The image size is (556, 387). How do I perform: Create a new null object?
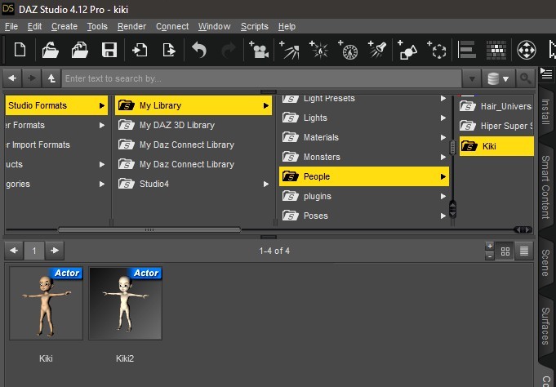437,50
